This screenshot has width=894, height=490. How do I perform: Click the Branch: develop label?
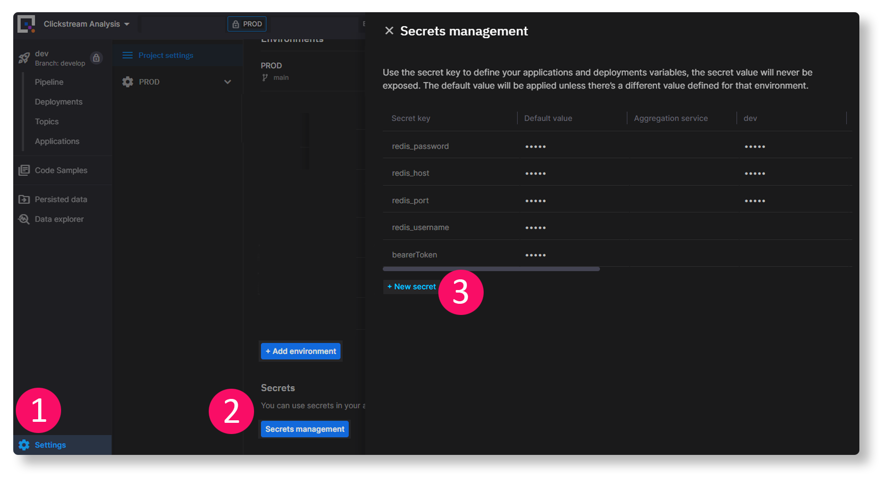click(x=60, y=64)
